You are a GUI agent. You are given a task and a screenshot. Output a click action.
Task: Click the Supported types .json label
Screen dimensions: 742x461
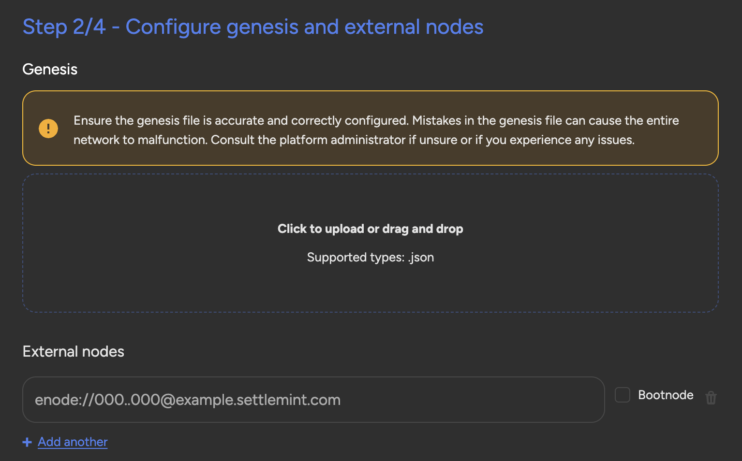pos(370,257)
